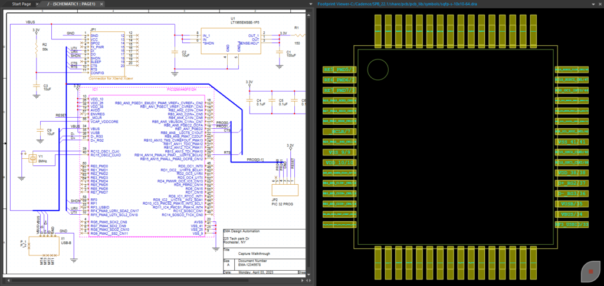Select the JP2 PIC 32 PROG header

pyautogui.click(x=285, y=190)
